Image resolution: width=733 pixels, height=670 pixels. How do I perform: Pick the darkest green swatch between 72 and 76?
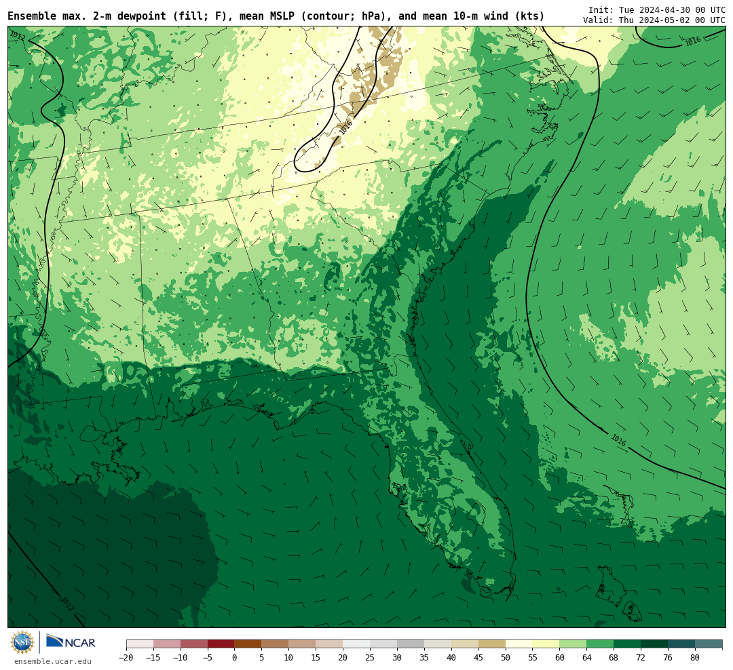[x=655, y=644]
